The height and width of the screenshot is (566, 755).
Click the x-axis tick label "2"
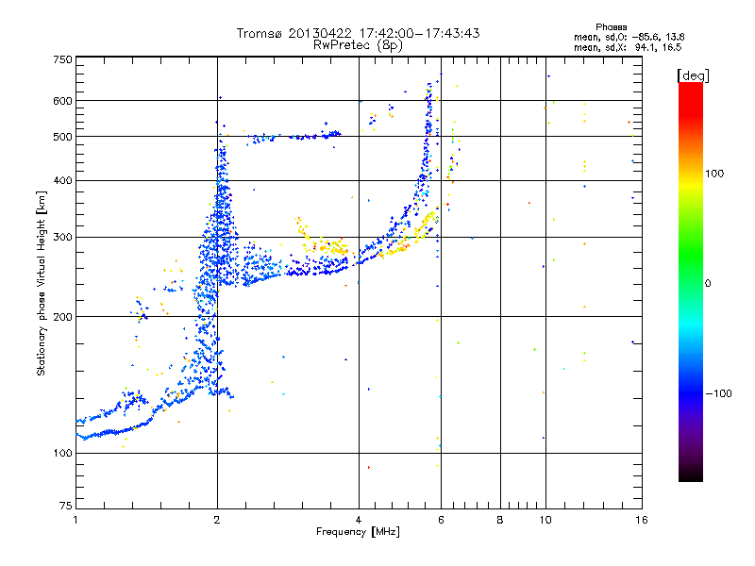click(217, 520)
